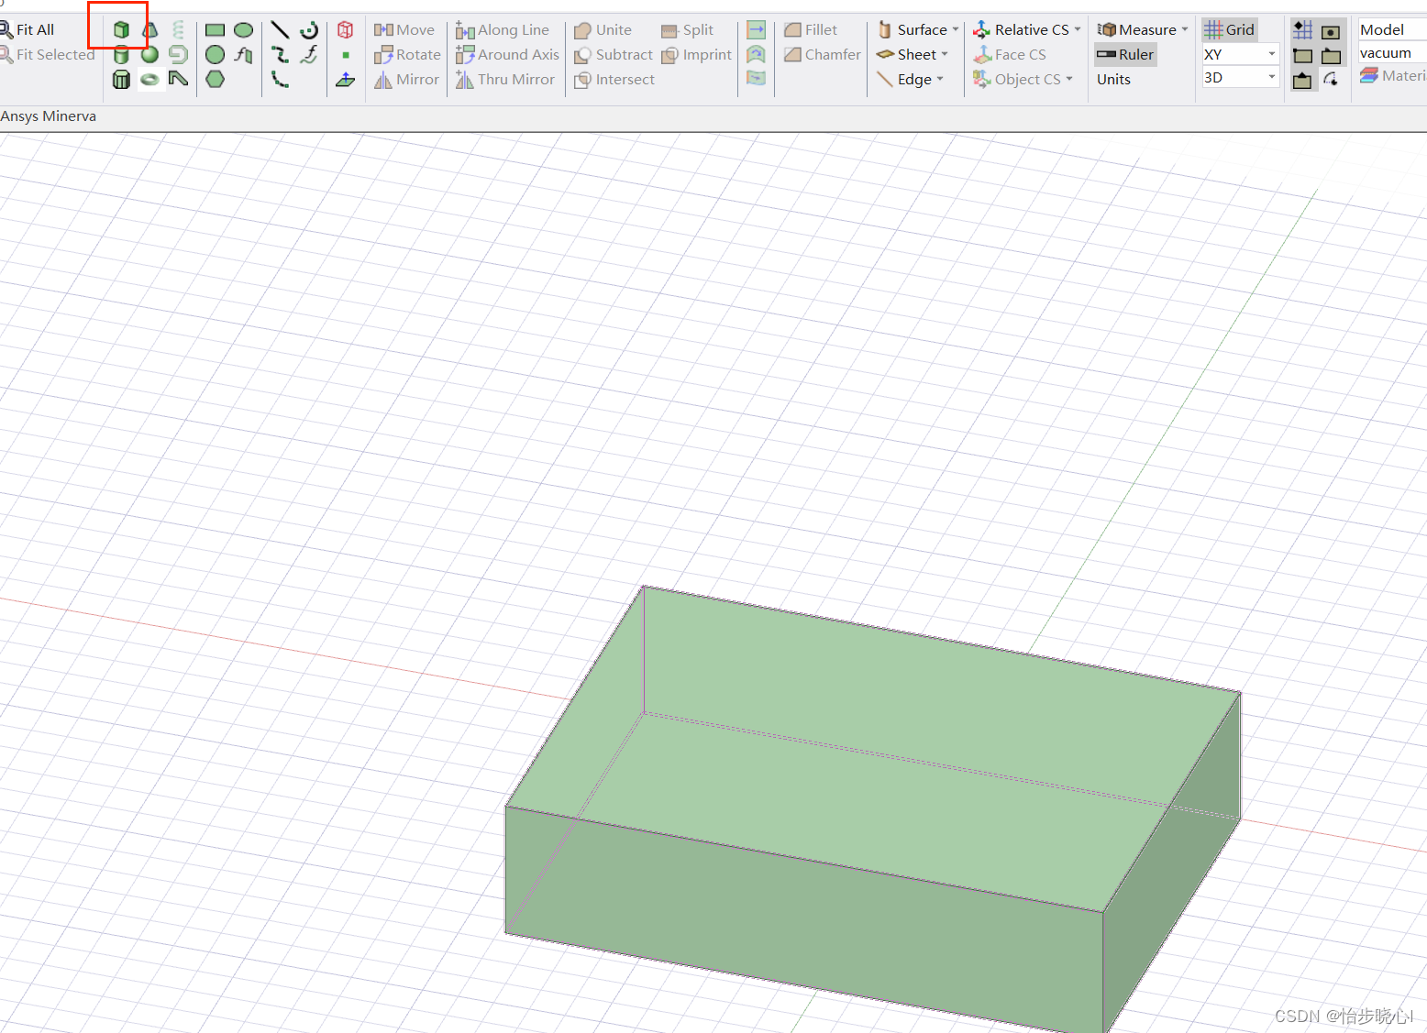Open the 3D movement mode dropdown

point(1240,78)
